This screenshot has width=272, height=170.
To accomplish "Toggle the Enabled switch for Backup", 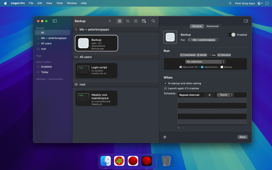I will click(x=232, y=35).
